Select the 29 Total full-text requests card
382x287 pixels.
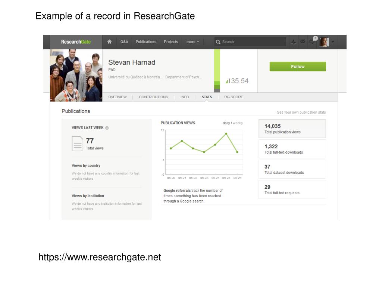[x=292, y=189]
